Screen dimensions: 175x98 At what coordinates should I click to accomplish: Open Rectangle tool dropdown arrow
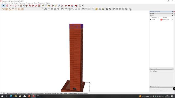(23, 5)
